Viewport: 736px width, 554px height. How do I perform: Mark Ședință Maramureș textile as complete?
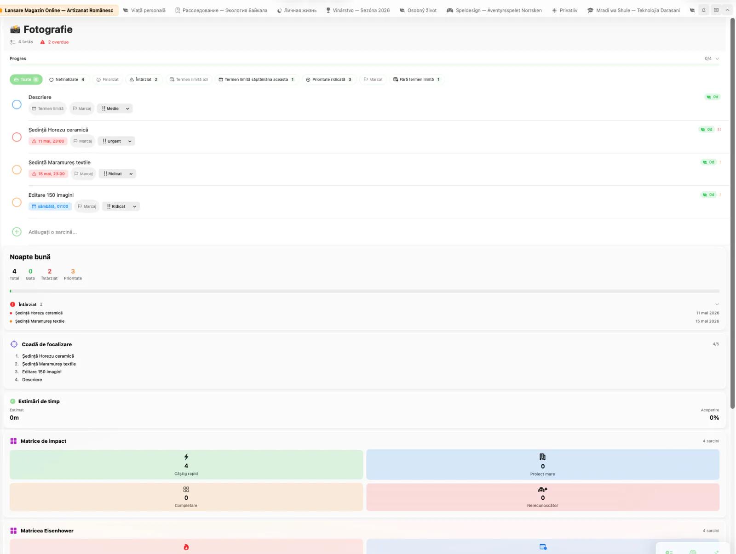(x=17, y=170)
